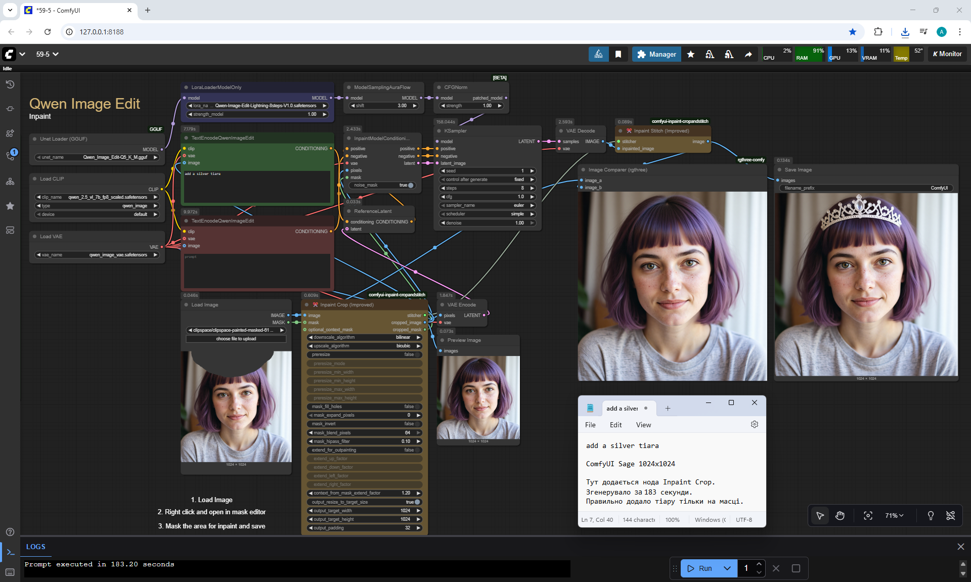This screenshot has width=971, height=582.
Task: Open Notepad's Edit menu
Action: (615, 425)
